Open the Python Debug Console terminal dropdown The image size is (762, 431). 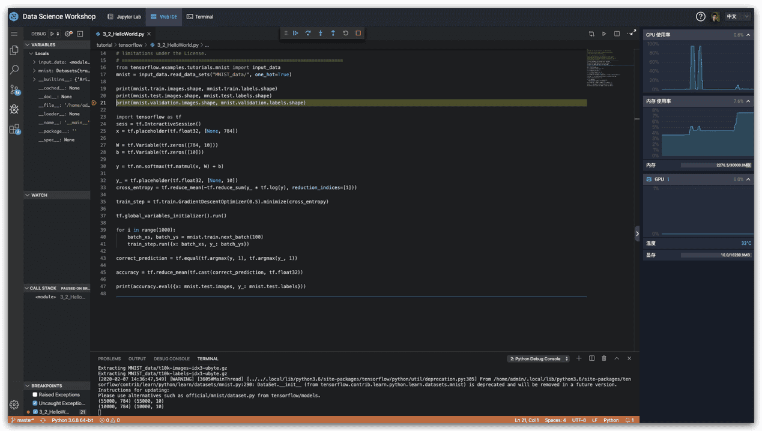[539, 359]
